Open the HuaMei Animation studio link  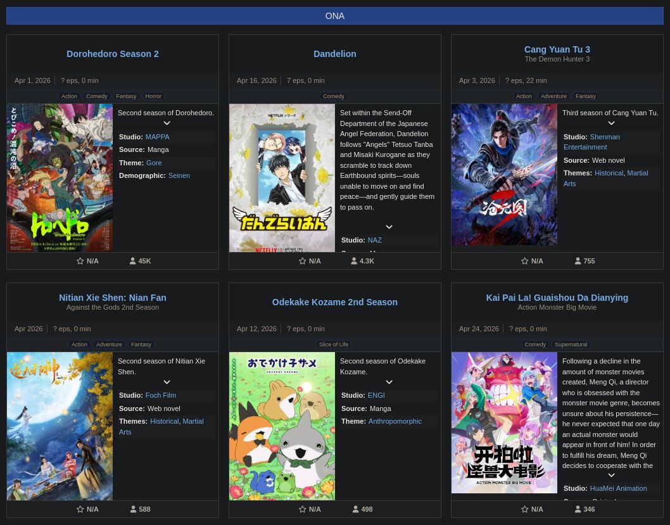tap(618, 488)
